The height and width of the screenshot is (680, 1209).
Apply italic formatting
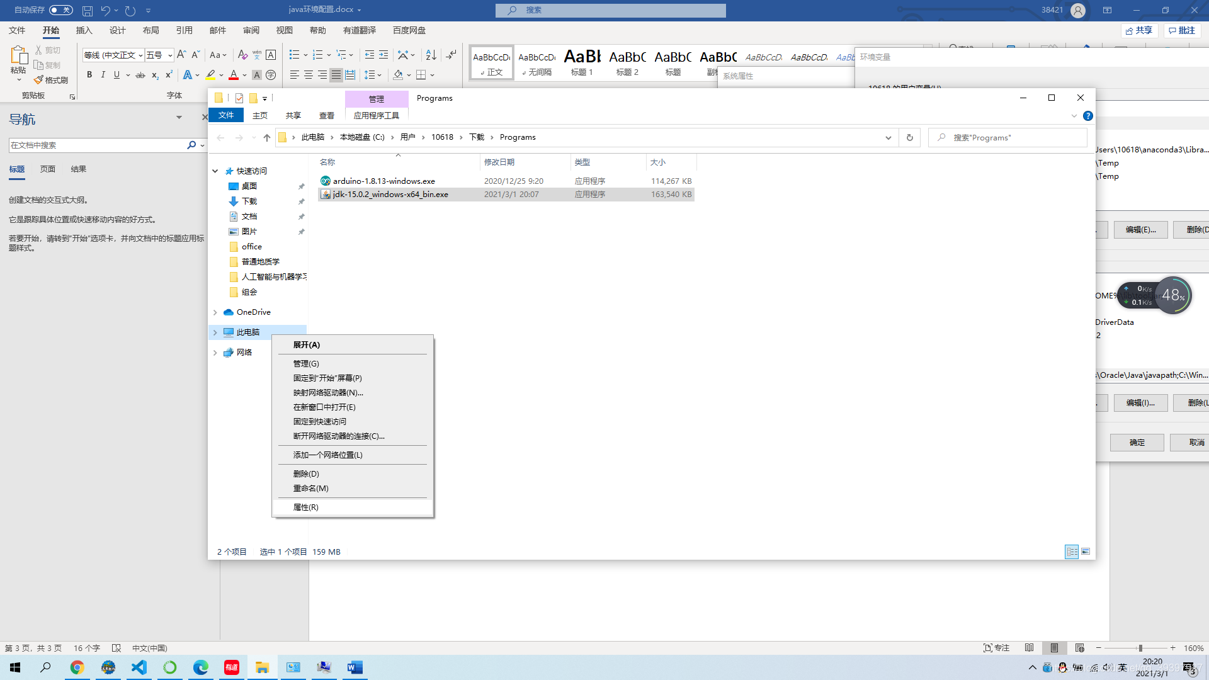103,75
